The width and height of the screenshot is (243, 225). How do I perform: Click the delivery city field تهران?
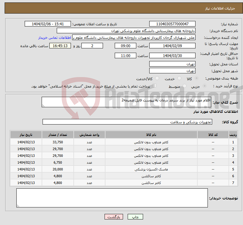pos(172,71)
